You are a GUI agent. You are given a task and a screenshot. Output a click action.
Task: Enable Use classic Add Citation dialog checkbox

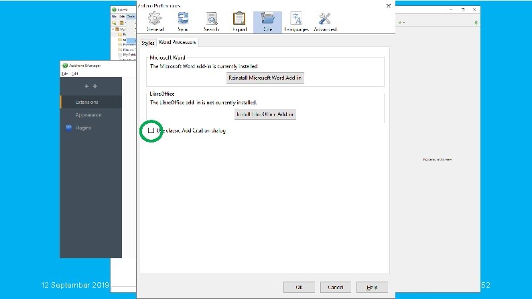(x=151, y=130)
